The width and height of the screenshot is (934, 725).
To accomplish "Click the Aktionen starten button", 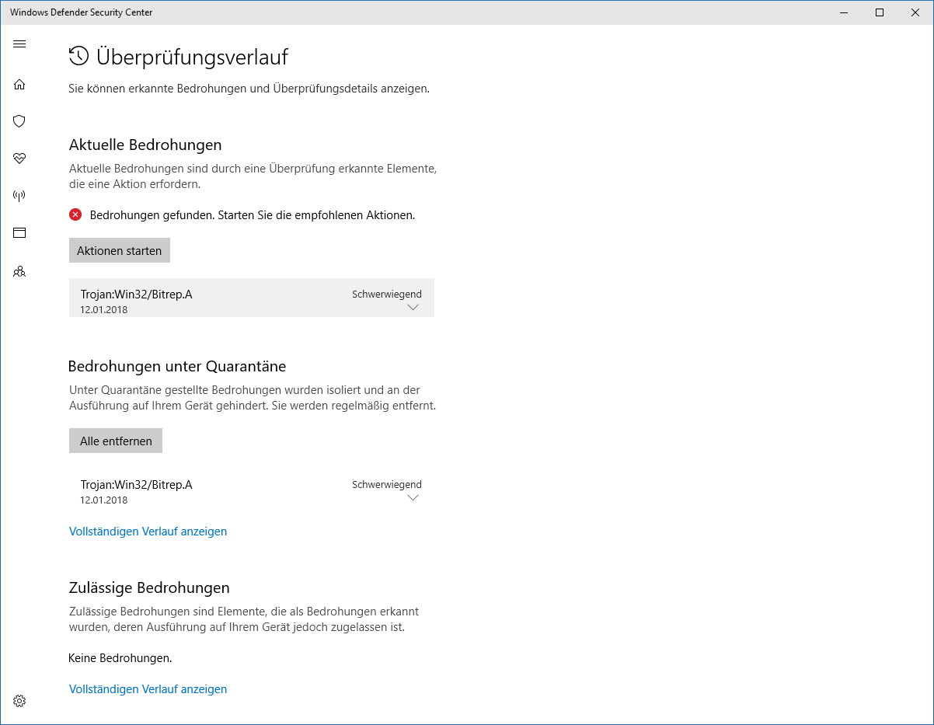I will point(120,250).
